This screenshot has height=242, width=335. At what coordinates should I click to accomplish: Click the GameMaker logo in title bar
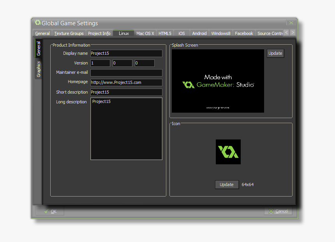(38, 23)
